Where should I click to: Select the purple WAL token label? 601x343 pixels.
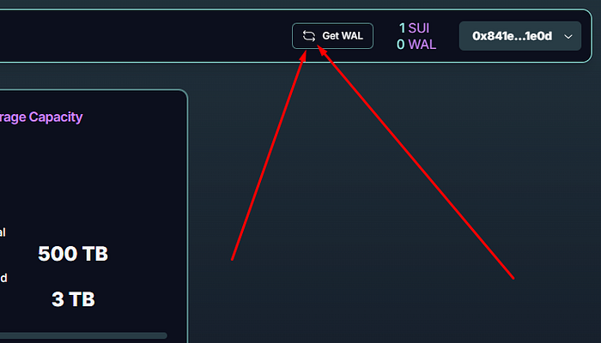422,45
